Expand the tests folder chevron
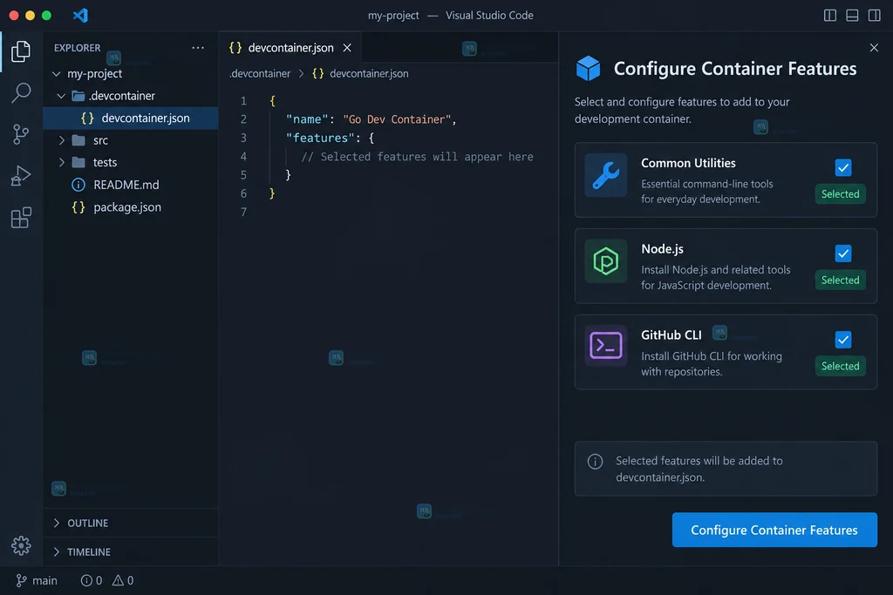Image resolution: width=893 pixels, height=595 pixels. tap(62, 162)
